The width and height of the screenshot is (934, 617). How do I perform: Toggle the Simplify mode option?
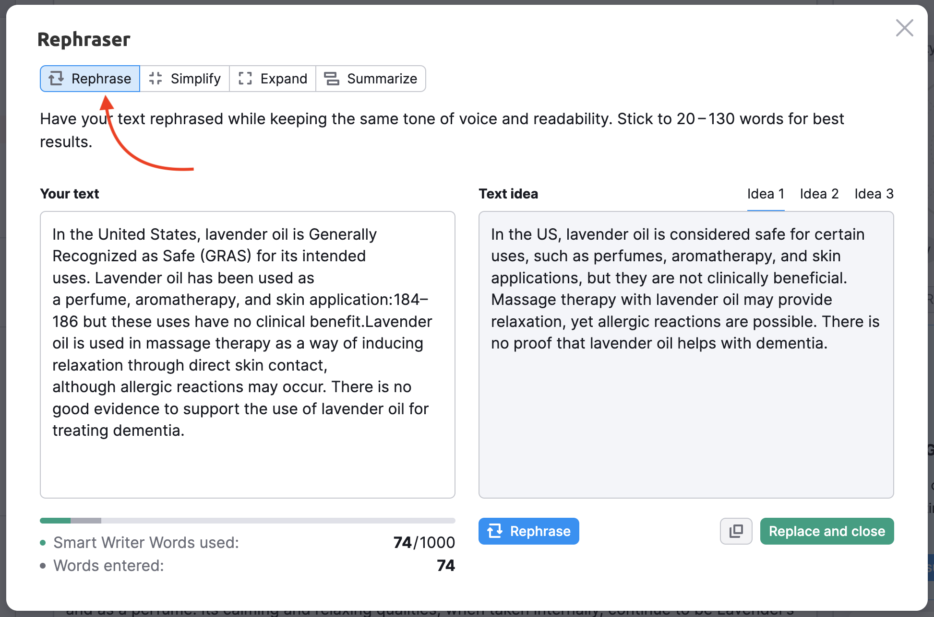click(x=183, y=78)
